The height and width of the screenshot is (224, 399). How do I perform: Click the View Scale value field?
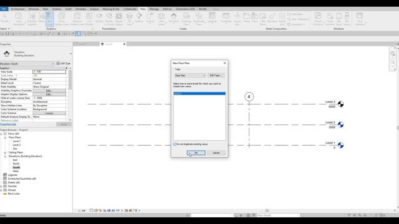pyautogui.click(x=49, y=72)
